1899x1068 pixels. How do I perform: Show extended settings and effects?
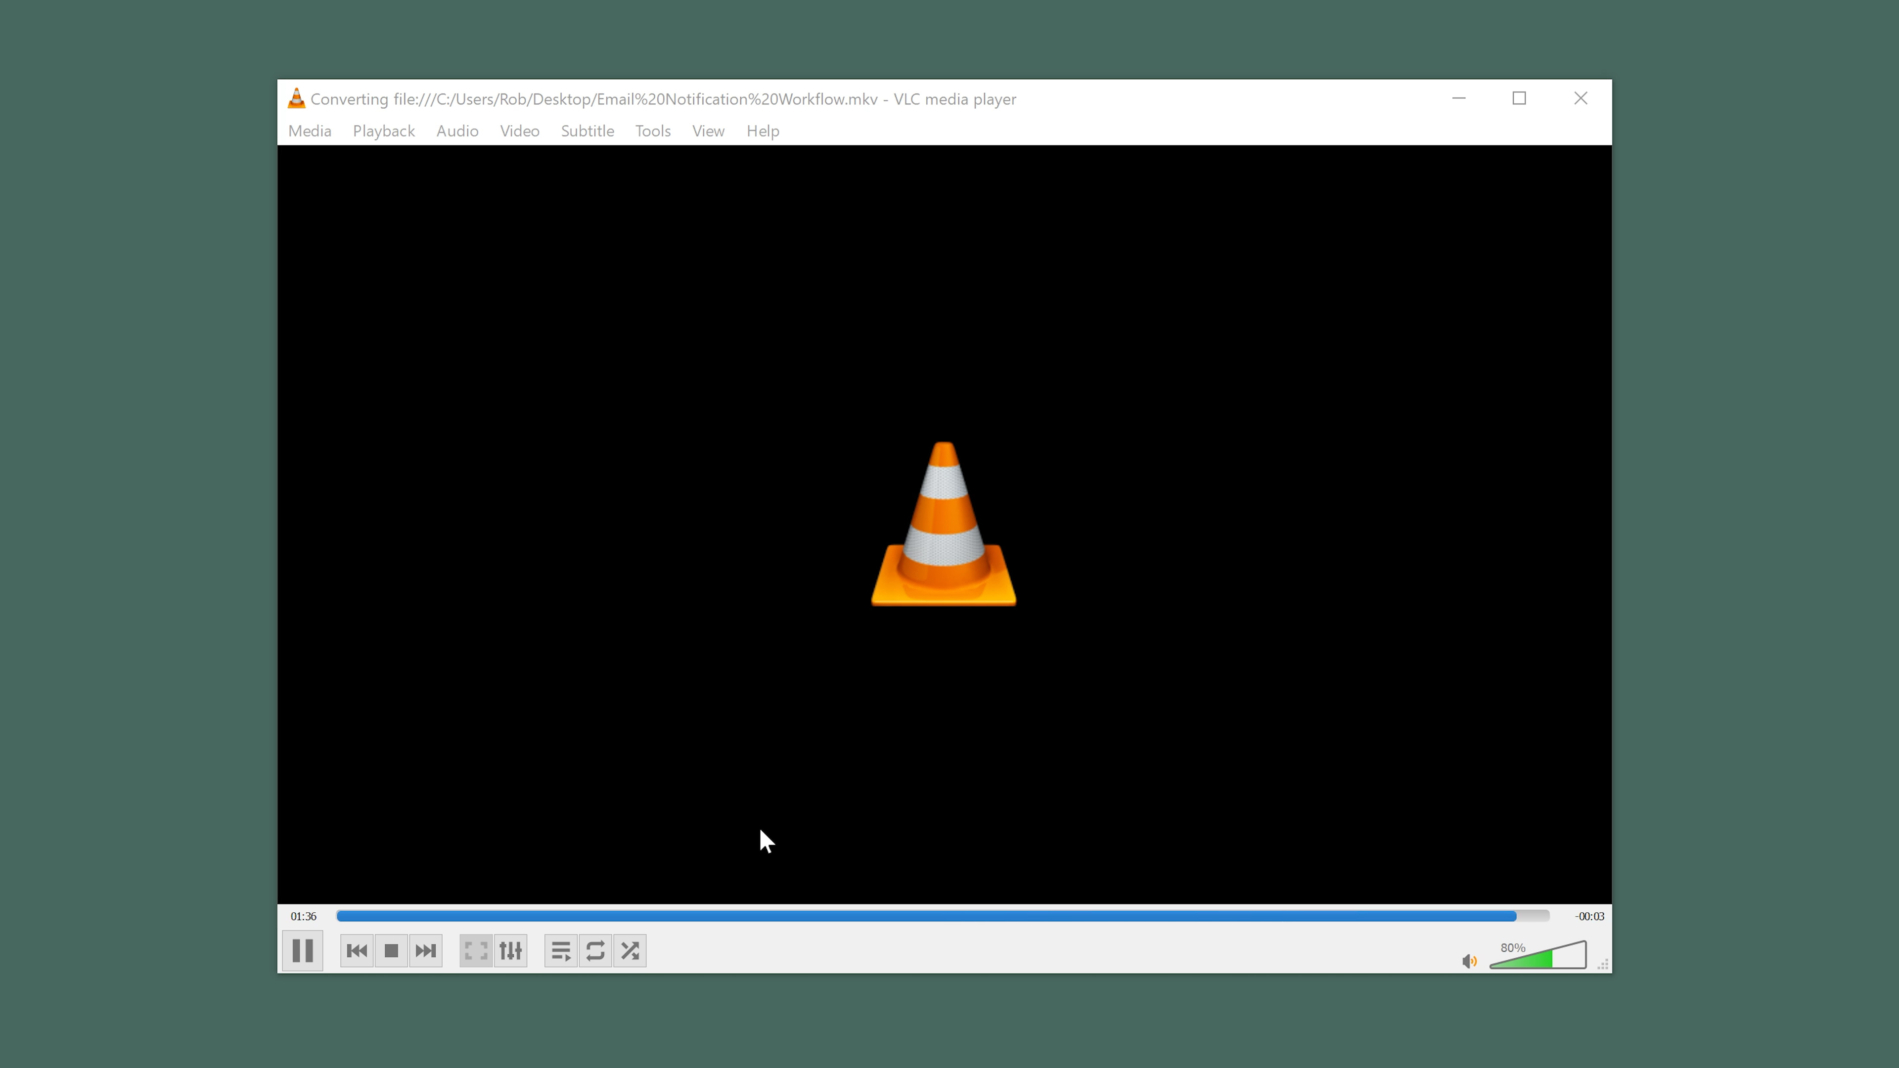(511, 951)
